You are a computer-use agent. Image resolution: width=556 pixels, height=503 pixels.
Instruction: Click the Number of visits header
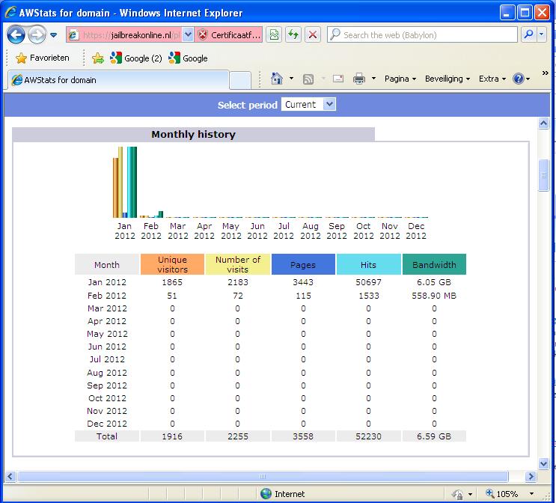point(238,264)
